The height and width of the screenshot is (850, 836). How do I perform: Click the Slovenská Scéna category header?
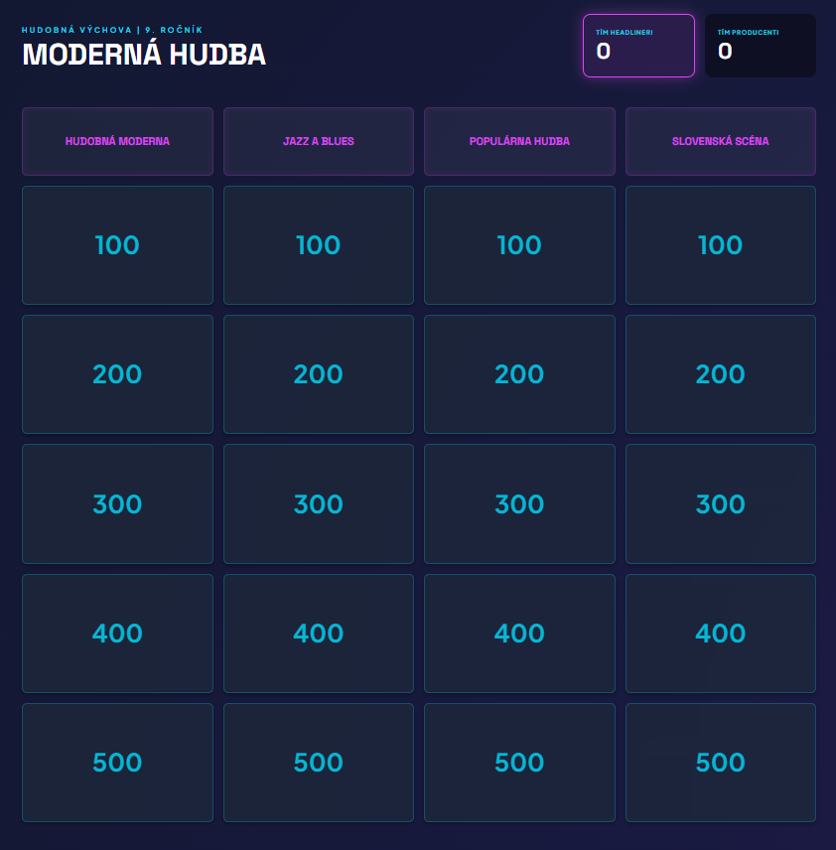[x=721, y=141]
